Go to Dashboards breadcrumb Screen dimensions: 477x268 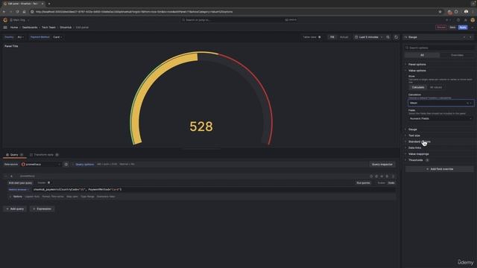[x=30, y=28]
